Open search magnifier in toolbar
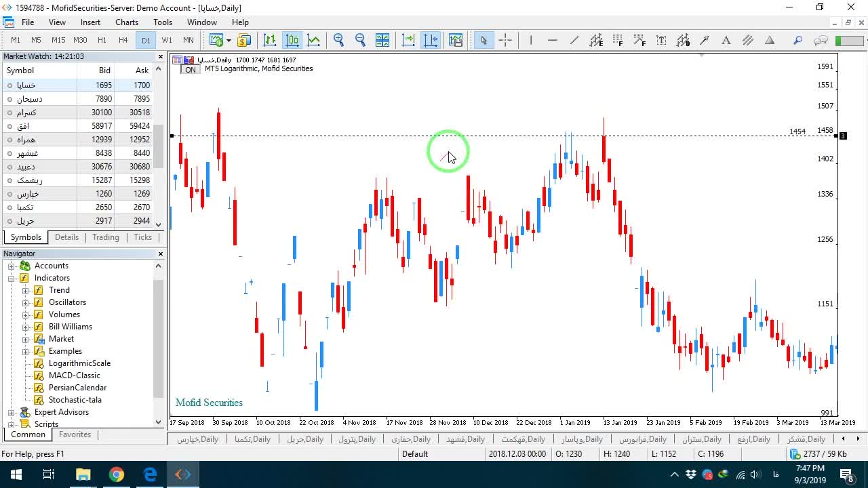The image size is (868, 488). [x=798, y=40]
